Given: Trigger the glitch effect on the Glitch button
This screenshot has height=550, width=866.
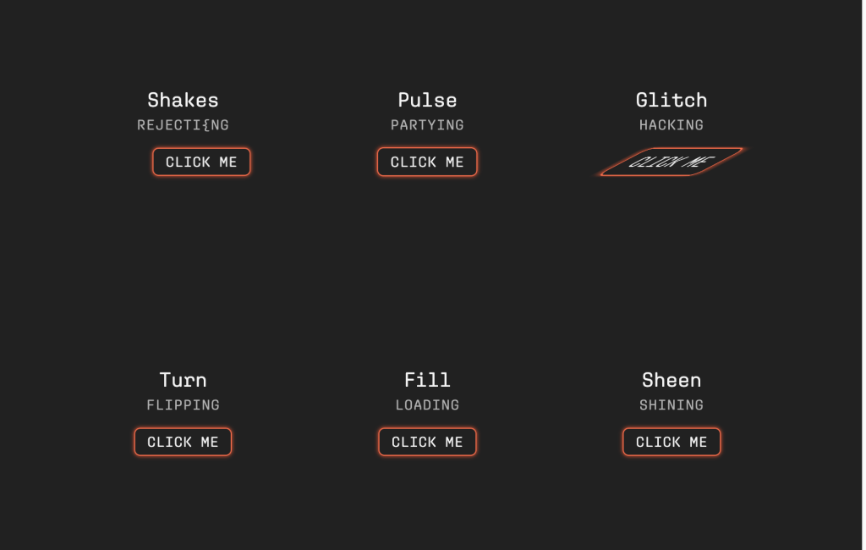Looking at the screenshot, I should 671,162.
